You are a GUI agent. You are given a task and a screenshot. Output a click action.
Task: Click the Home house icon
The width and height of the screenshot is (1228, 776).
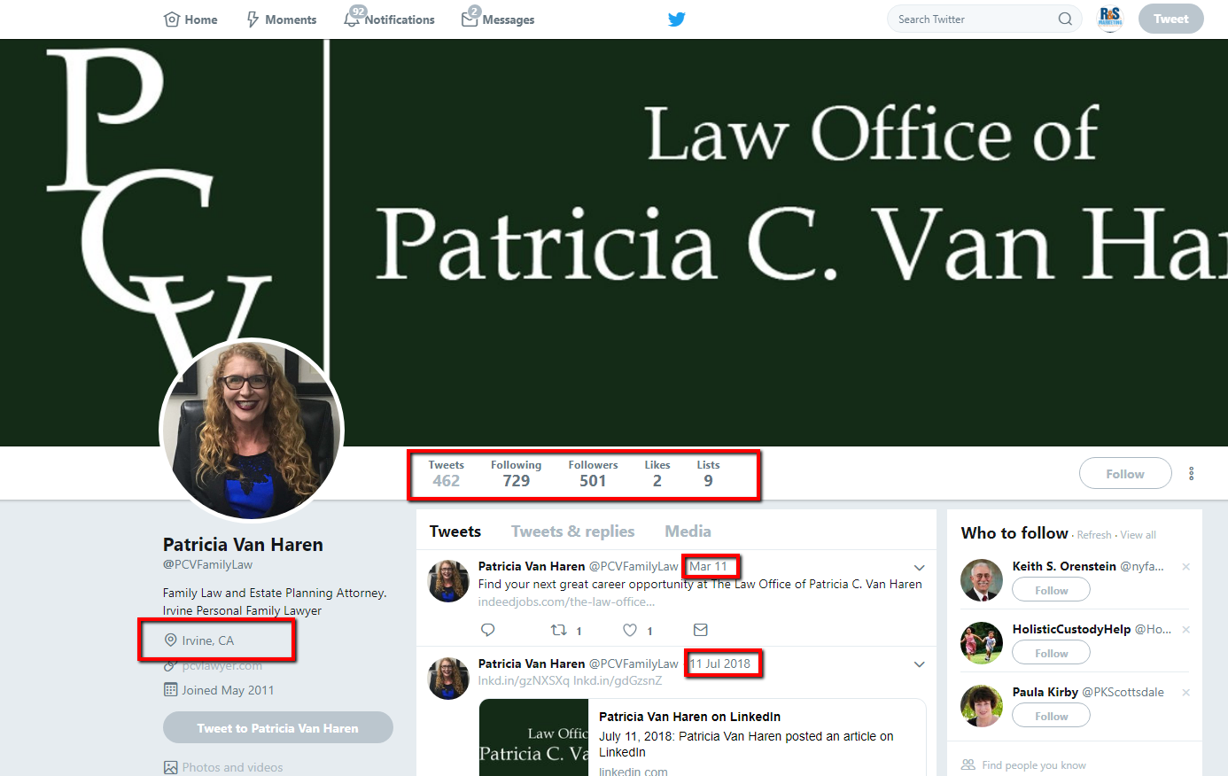click(172, 19)
